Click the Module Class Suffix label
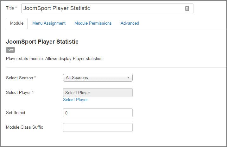 (x=24, y=127)
